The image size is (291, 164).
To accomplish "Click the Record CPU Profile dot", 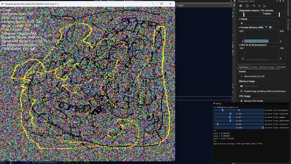I will (241, 101).
